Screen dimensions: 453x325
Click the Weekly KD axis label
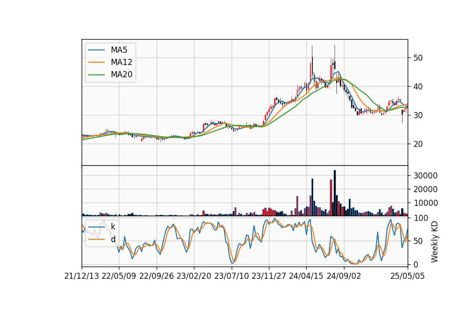tap(434, 242)
